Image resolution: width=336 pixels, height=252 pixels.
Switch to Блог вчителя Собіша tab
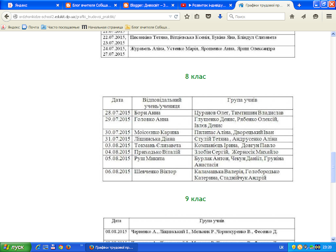coord(91,5)
